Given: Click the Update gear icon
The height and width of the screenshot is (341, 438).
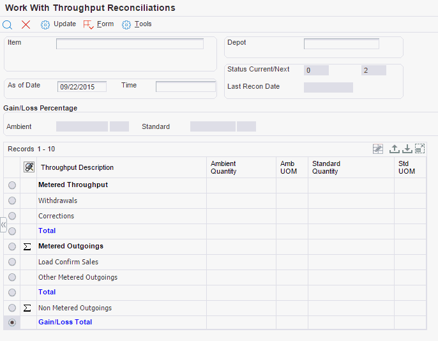Looking at the screenshot, I should pos(45,25).
